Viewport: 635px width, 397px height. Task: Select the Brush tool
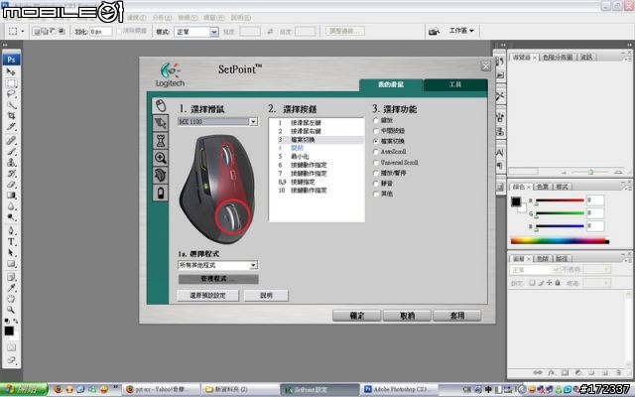(11, 152)
